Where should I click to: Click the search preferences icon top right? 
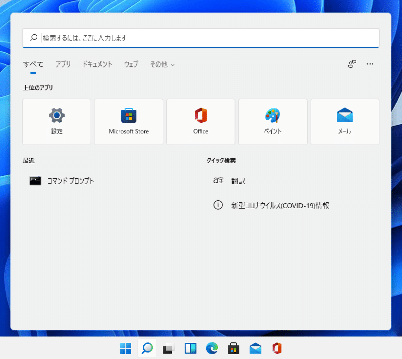click(352, 64)
